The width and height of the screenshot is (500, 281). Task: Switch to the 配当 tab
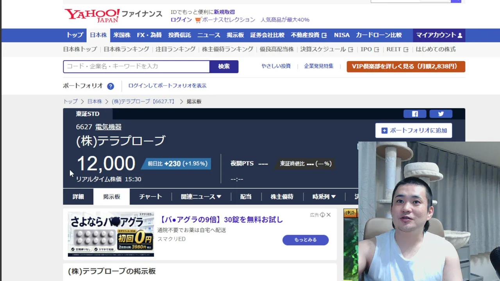pyautogui.click(x=246, y=197)
